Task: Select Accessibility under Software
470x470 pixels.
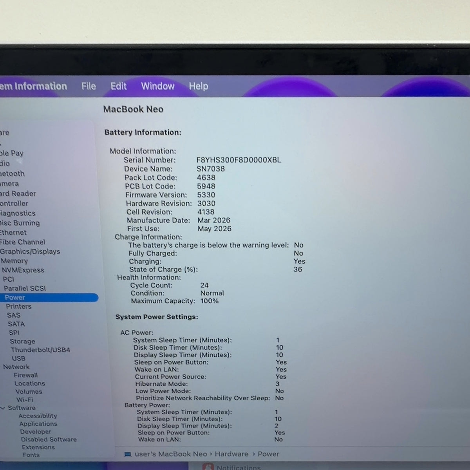Action: point(38,416)
